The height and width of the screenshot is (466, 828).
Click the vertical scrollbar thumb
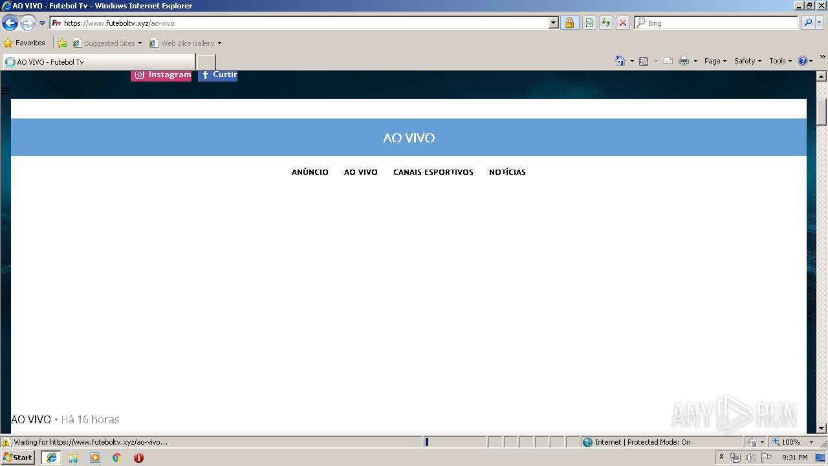[822, 111]
